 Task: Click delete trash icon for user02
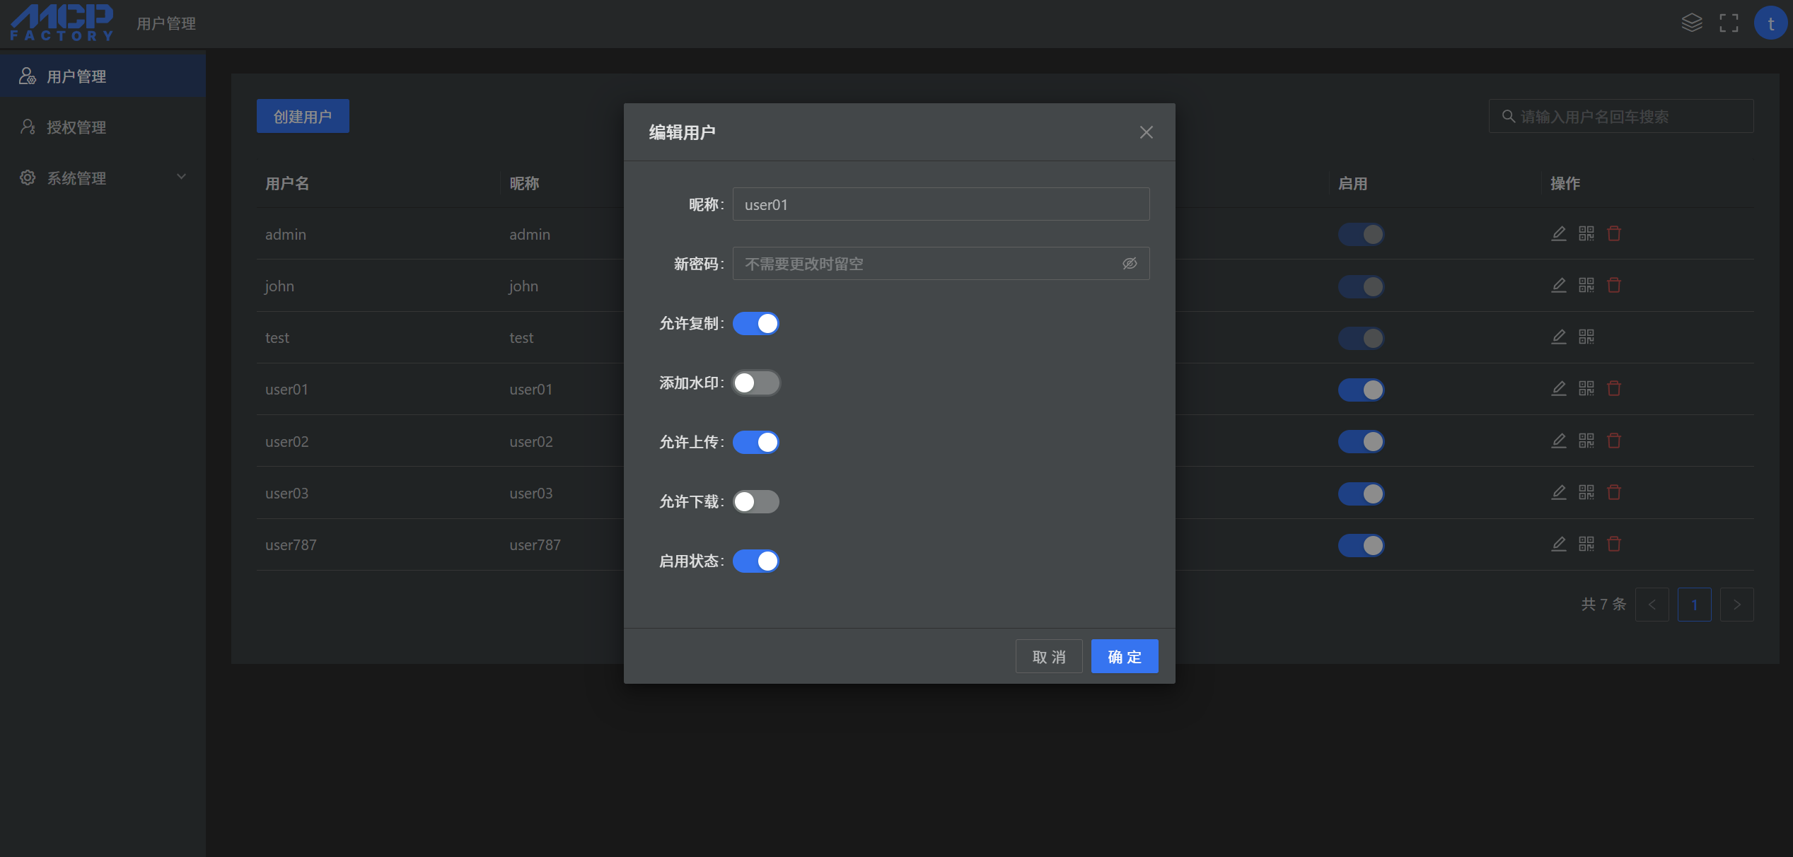(x=1613, y=441)
